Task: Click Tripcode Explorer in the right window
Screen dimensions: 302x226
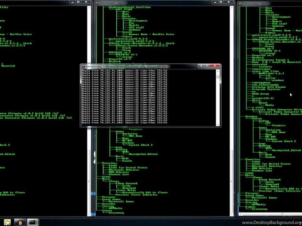Action: pos(267,89)
